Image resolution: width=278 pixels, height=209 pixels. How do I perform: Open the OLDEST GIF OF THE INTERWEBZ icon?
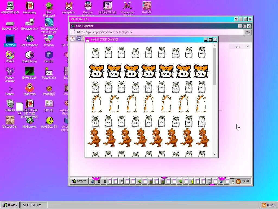(x=29, y=104)
